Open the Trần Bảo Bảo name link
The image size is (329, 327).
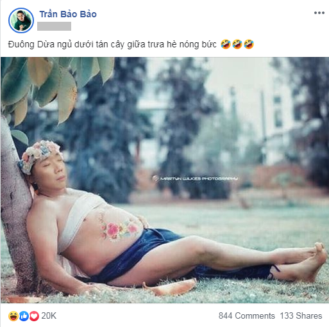(68, 14)
